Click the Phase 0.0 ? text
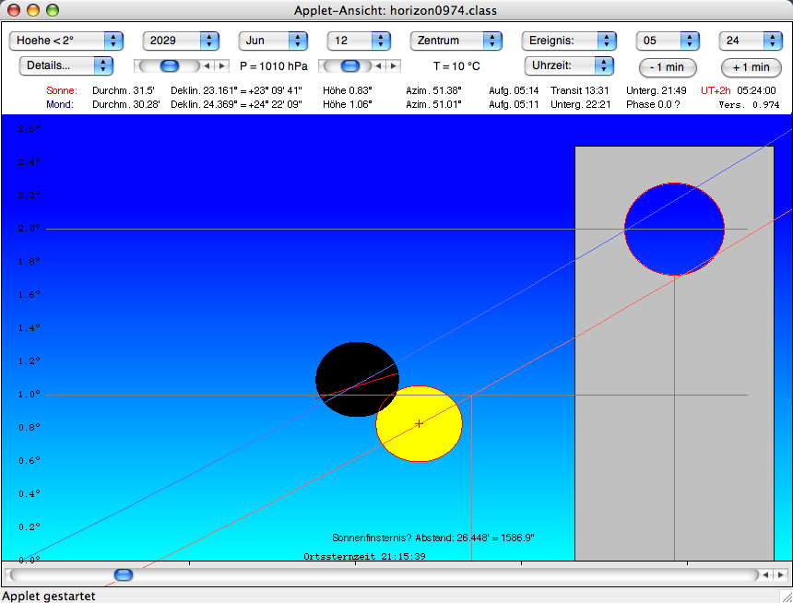Viewport: 793px width, 603px height. (x=653, y=104)
